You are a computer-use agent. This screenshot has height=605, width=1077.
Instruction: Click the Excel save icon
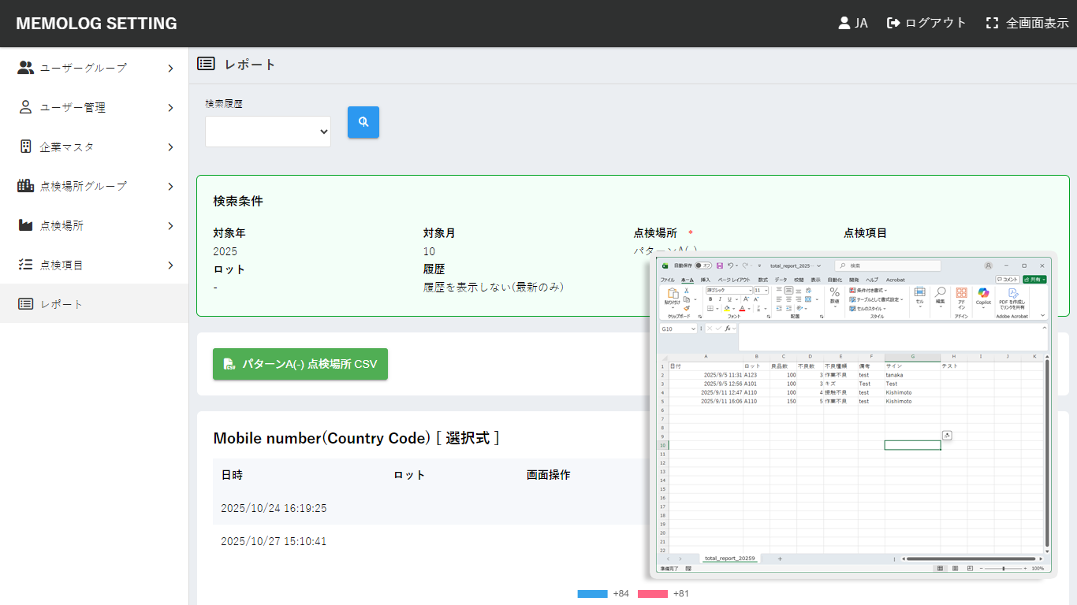[x=720, y=265]
